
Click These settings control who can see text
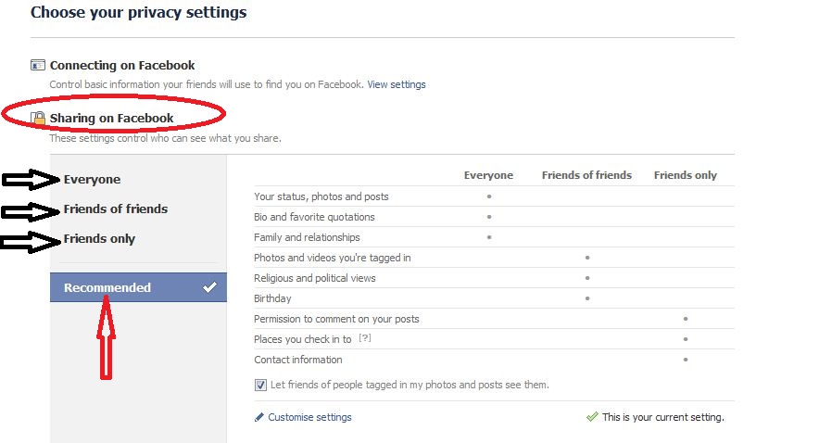[x=165, y=138]
